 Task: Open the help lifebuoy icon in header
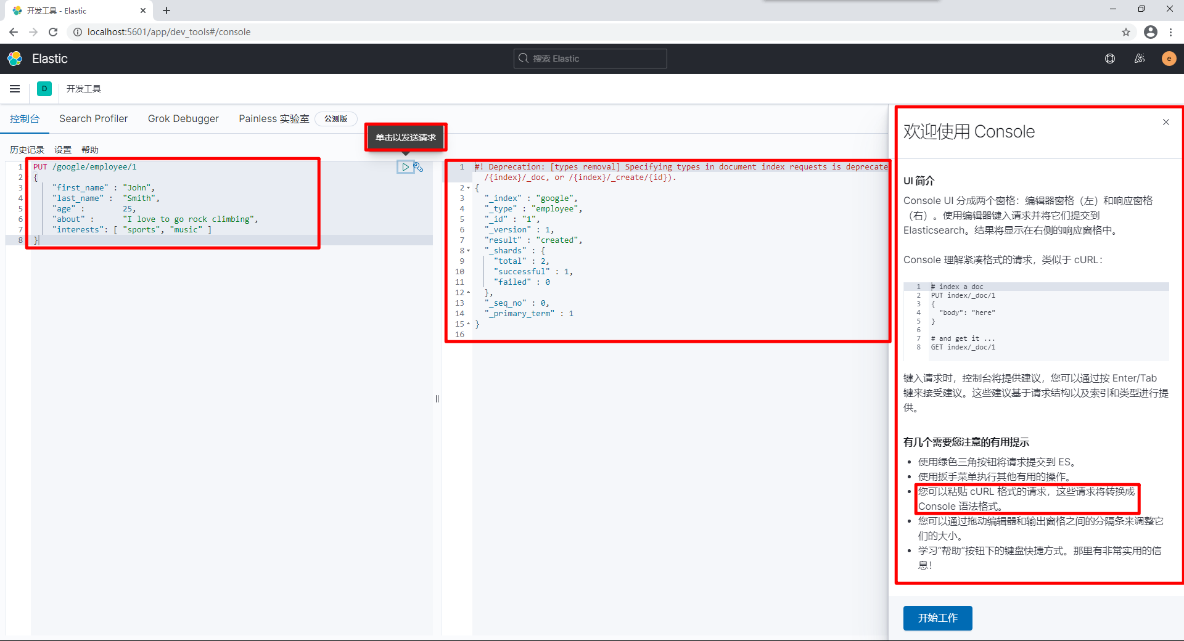(x=1110, y=59)
